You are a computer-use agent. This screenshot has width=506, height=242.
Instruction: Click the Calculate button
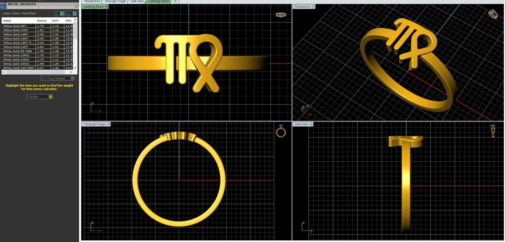tap(39, 97)
